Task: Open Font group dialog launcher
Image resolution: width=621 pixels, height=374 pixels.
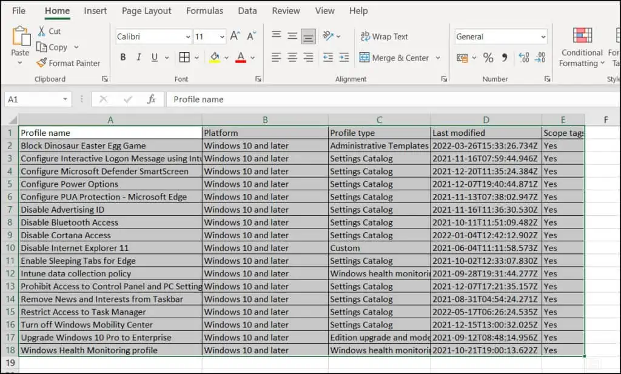Action: (258, 79)
